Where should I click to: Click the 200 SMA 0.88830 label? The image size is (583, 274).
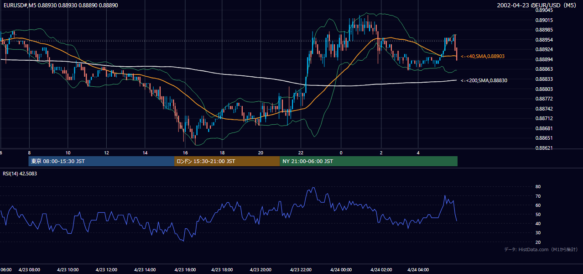pyautogui.click(x=484, y=80)
